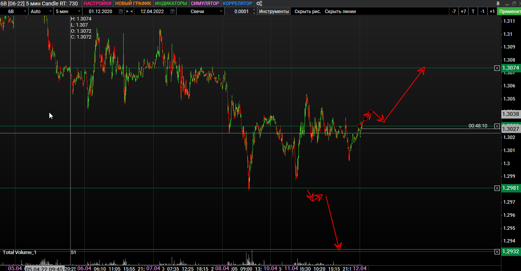The image size is (521, 271).
Task: Click the volume value 51
Action: point(74,253)
